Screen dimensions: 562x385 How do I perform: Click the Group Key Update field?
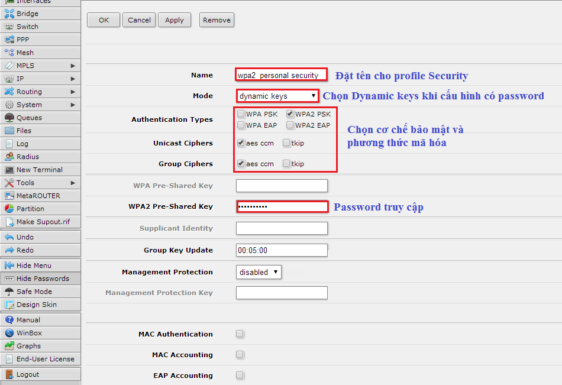click(x=282, y=250)
